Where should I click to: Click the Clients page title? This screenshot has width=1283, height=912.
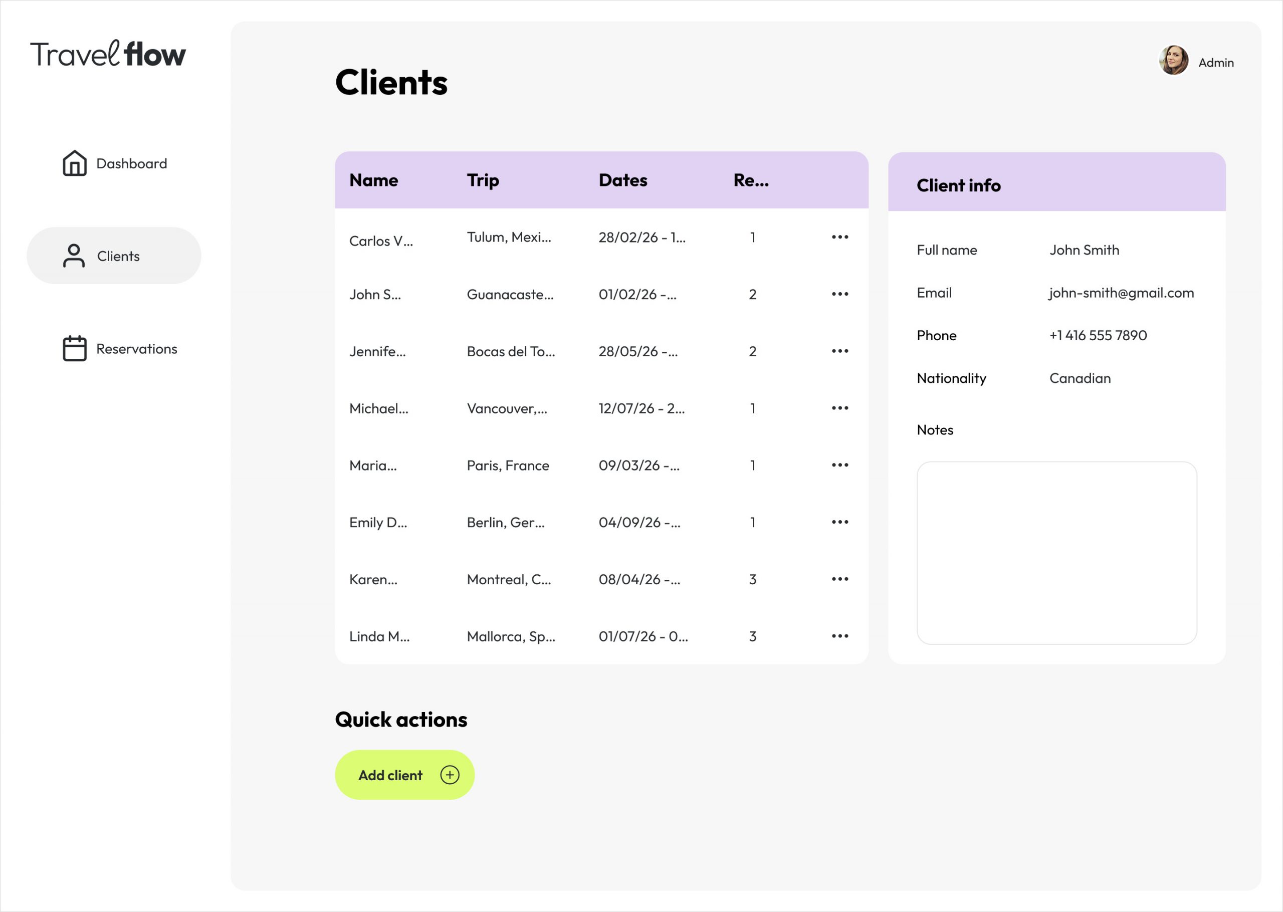click(391, 83)
